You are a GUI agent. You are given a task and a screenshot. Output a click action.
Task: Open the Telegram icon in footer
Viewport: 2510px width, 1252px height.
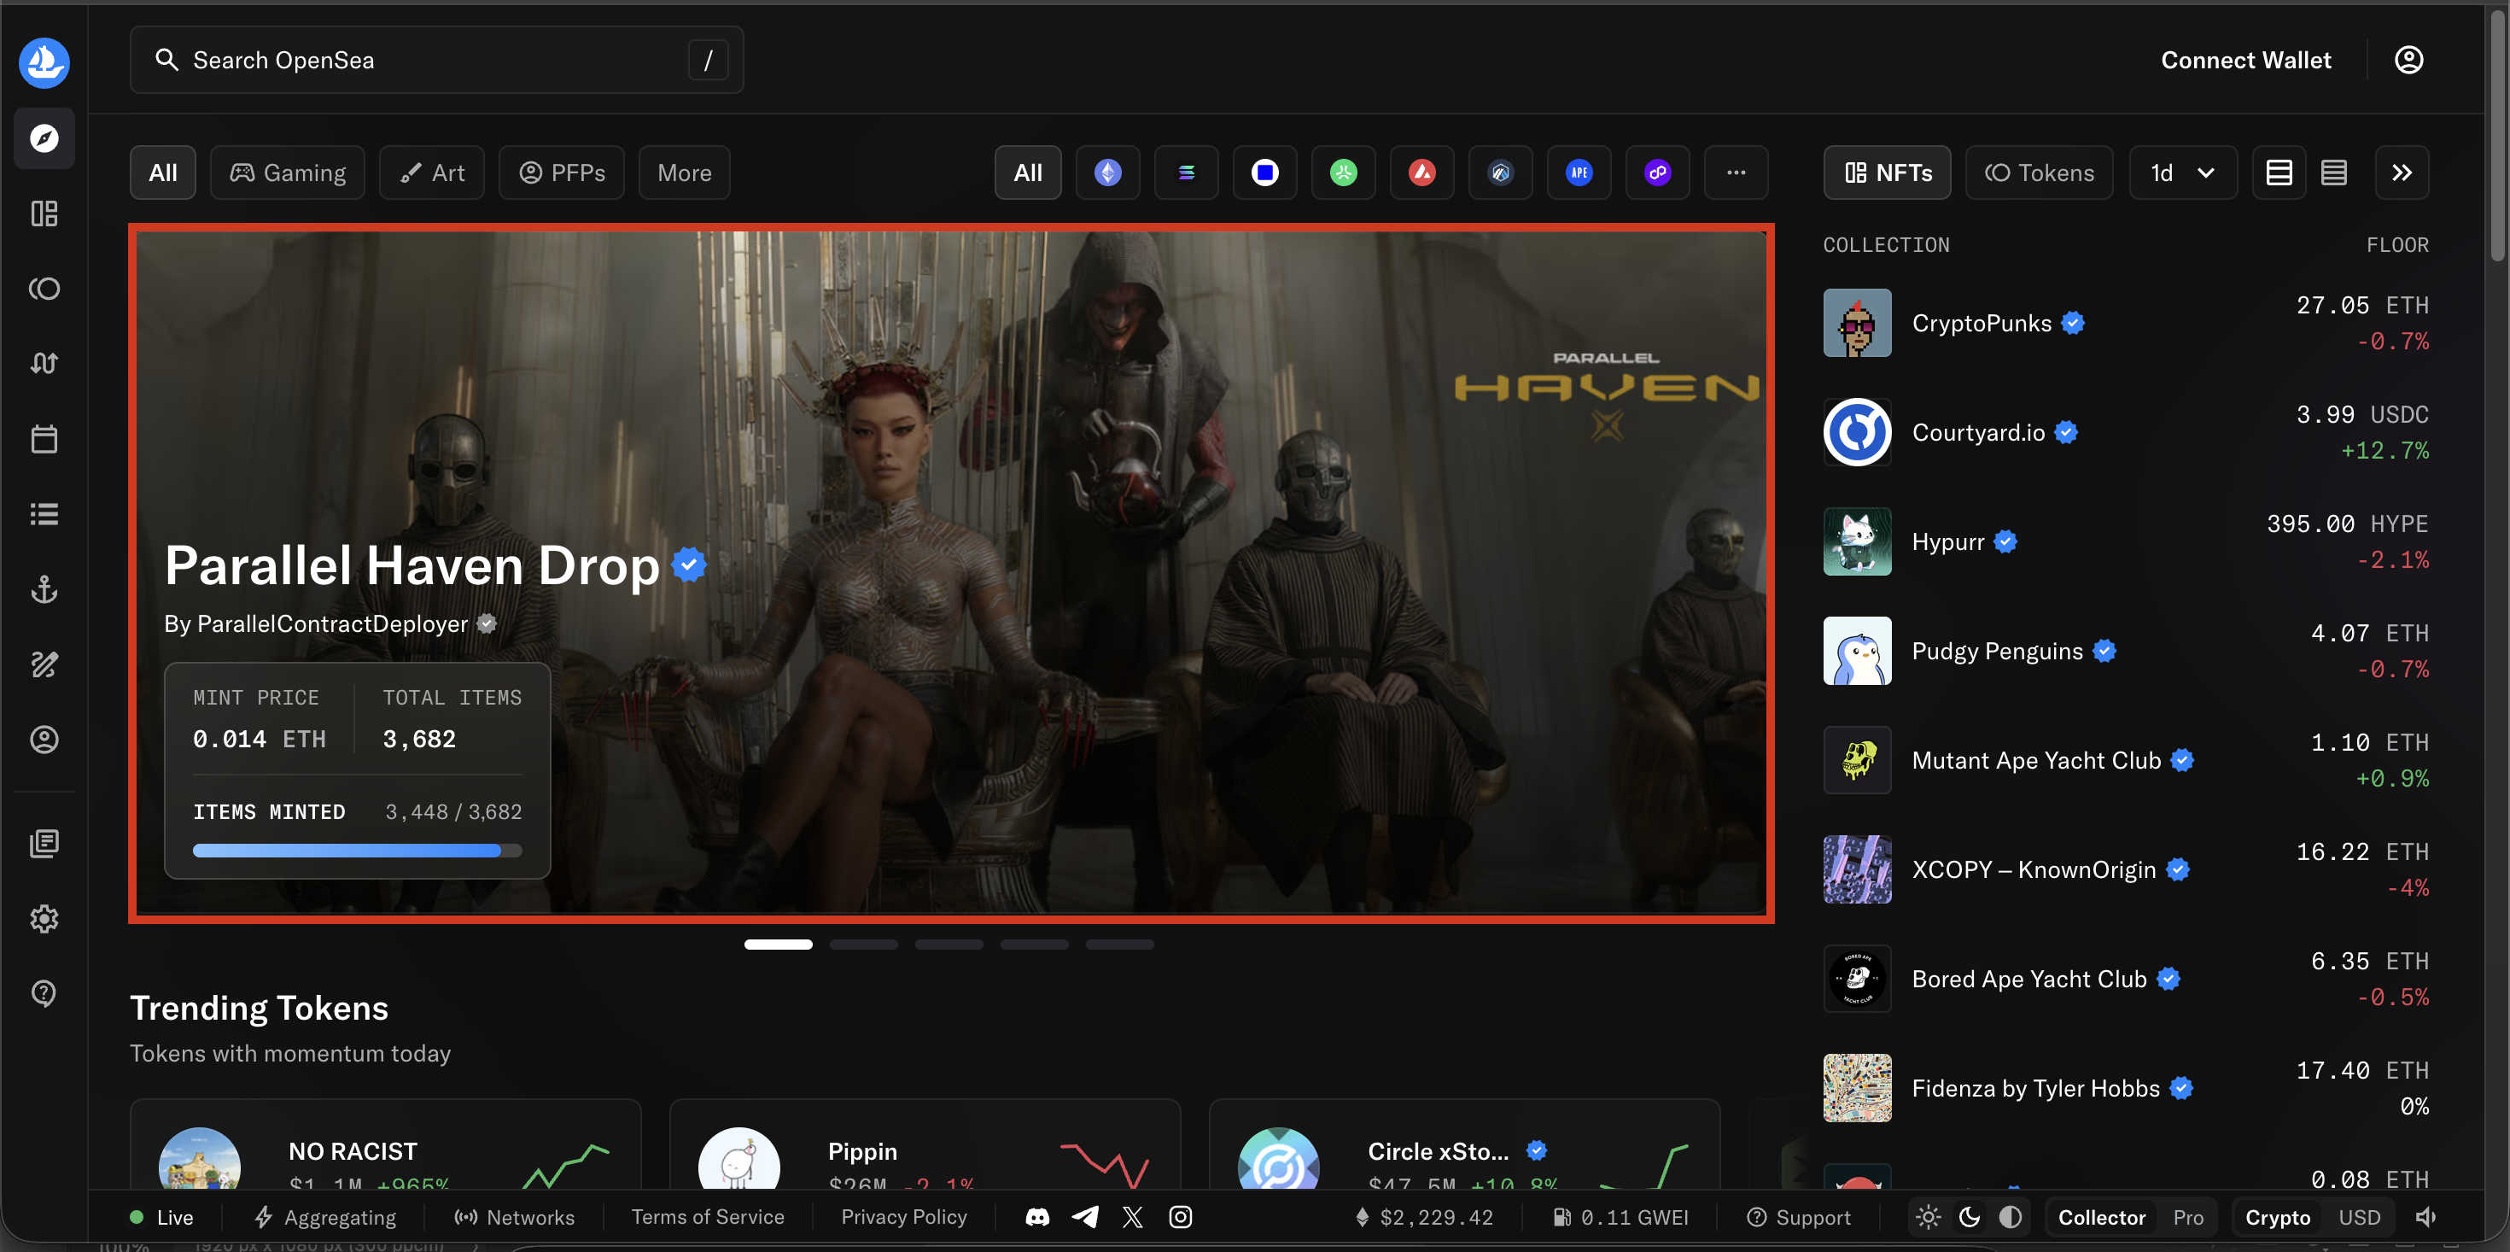(1085, 1217)
